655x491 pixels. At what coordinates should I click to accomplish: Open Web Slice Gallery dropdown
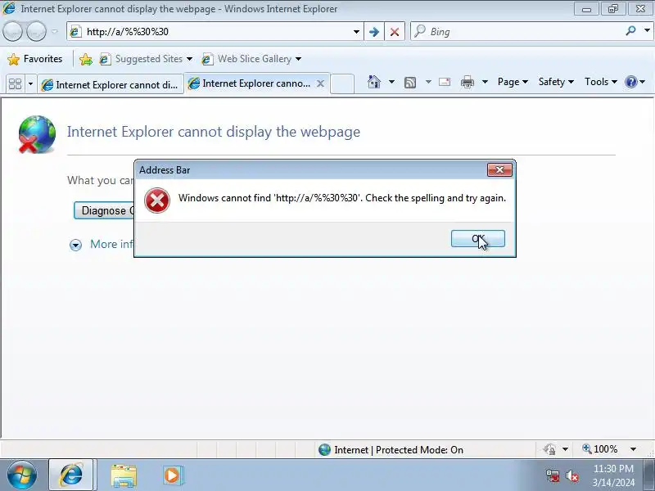[251, 59]
